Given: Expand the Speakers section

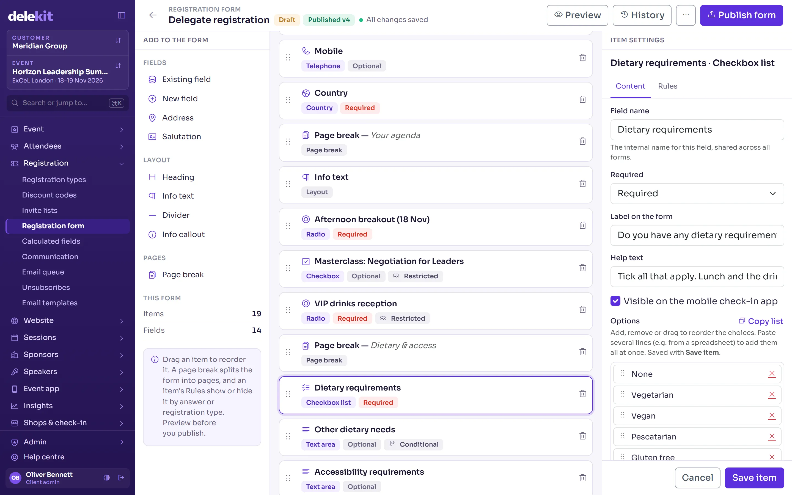Looking at the screenshot, I should pyautogui.click(x=68, y=372).
